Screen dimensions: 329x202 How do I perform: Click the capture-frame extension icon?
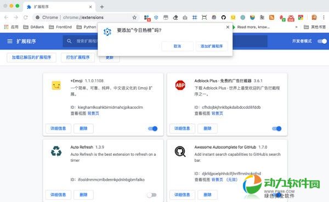click(204, 18)
